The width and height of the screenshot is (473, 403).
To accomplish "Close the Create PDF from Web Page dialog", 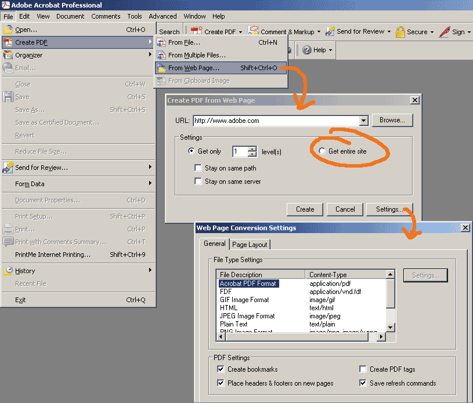I will point(415,100).
